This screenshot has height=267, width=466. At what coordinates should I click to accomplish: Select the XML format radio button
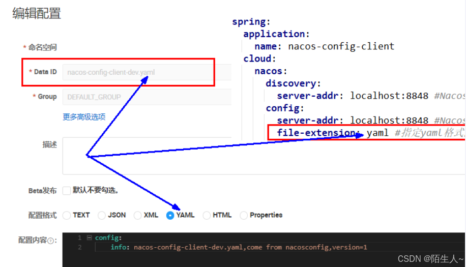pyautogui.click(x=137, y=215)
